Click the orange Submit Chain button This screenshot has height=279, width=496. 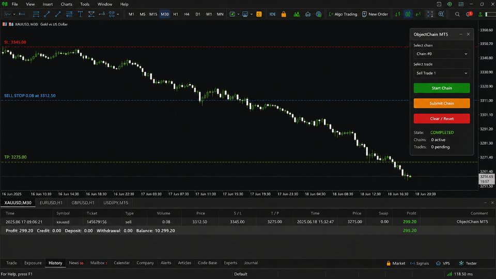tap(442, 103)
